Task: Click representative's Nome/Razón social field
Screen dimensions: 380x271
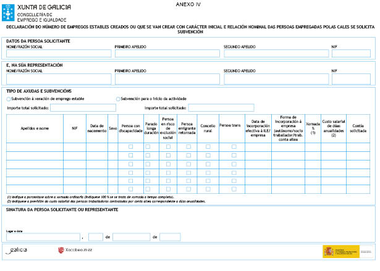Action: 59,79
